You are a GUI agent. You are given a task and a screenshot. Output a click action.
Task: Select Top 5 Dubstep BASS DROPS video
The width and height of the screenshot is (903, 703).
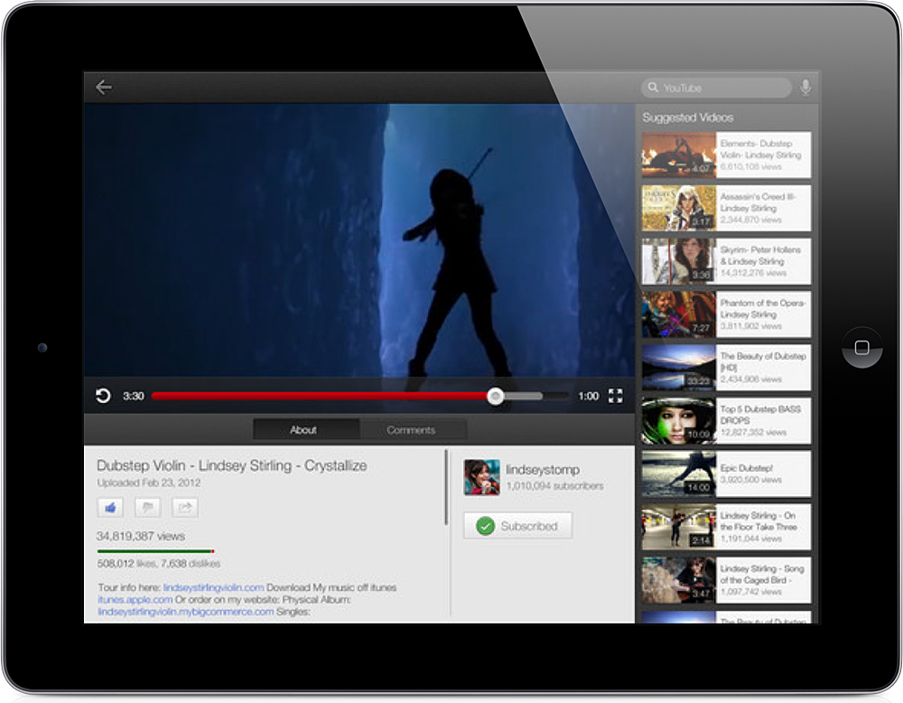pos(726,421)
